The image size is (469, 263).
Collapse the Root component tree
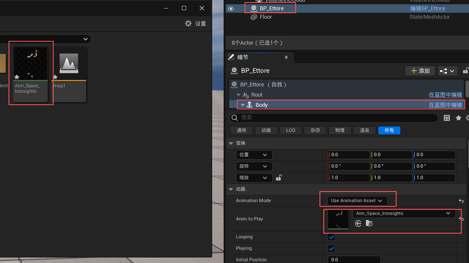(239, 95)
